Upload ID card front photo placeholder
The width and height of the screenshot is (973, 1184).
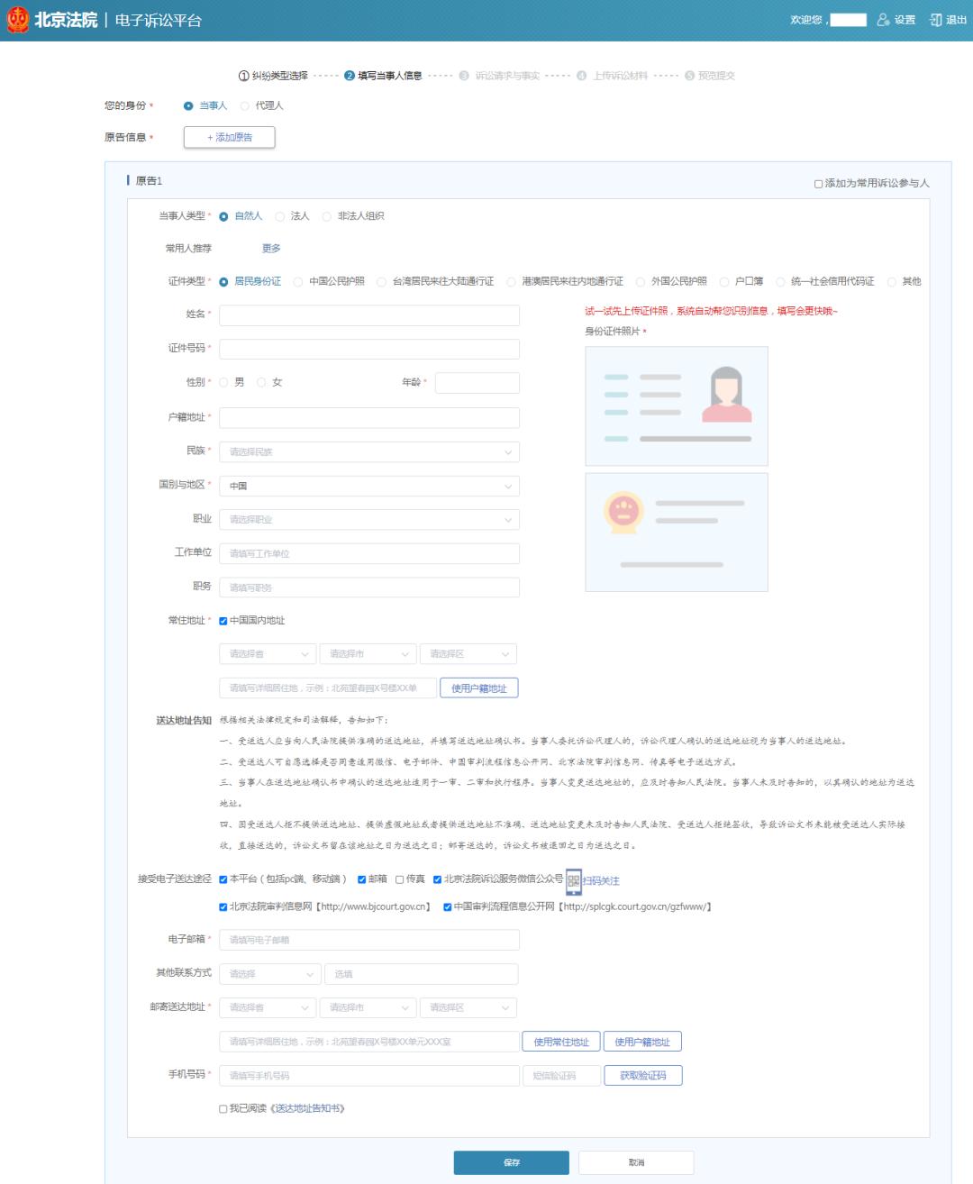pos(677,405)
